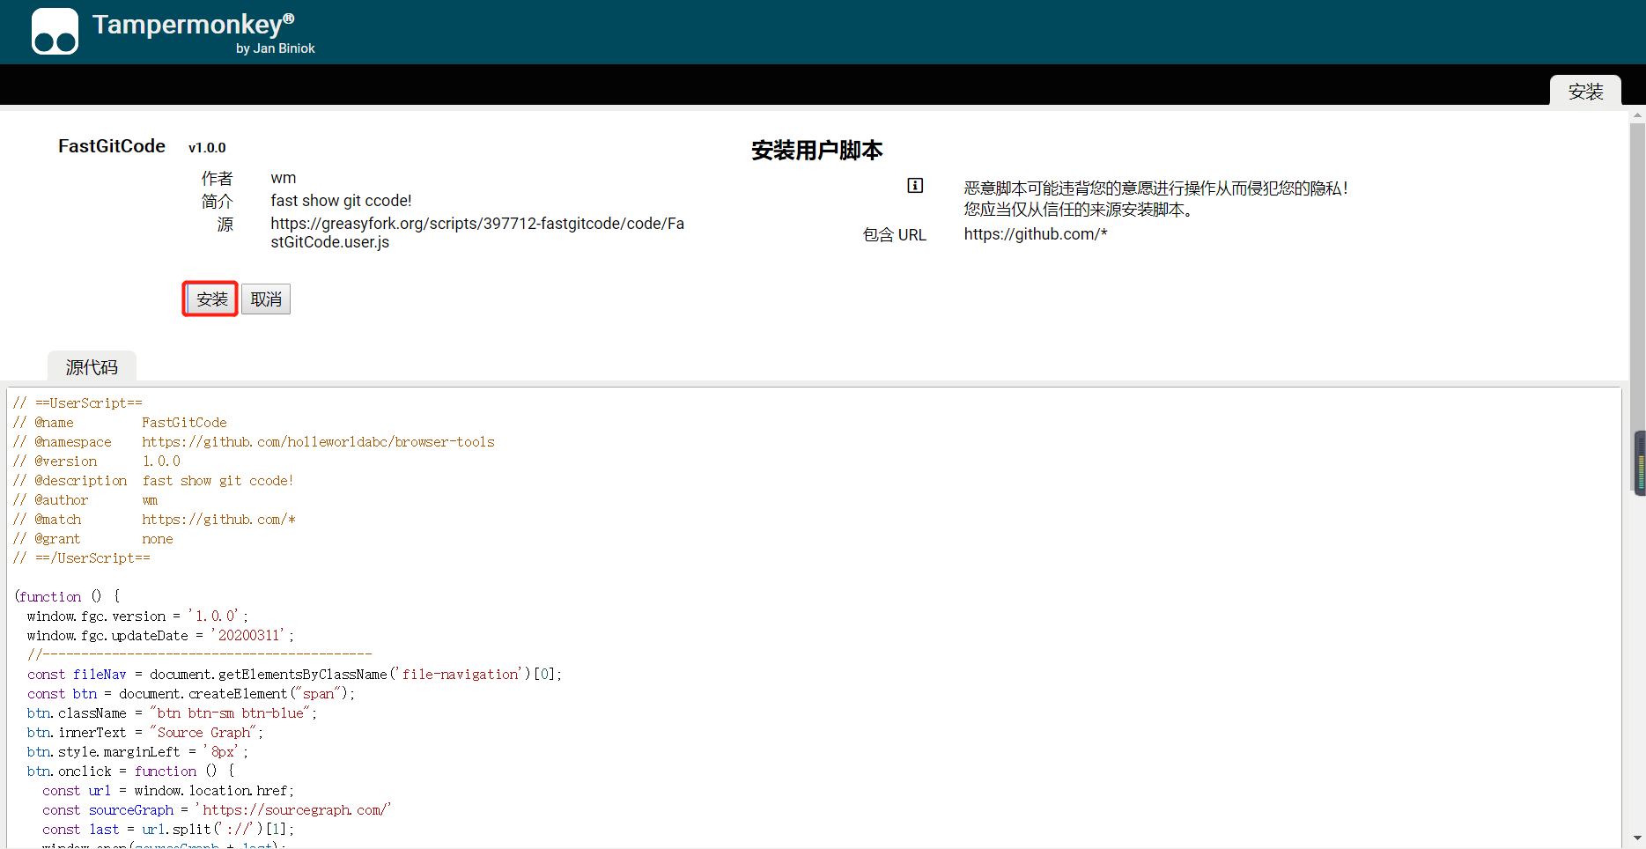Click the author name 'wm'
The height and width of the screenshot is (849, 1646).
pyautogui.click(x=284, y=178)
